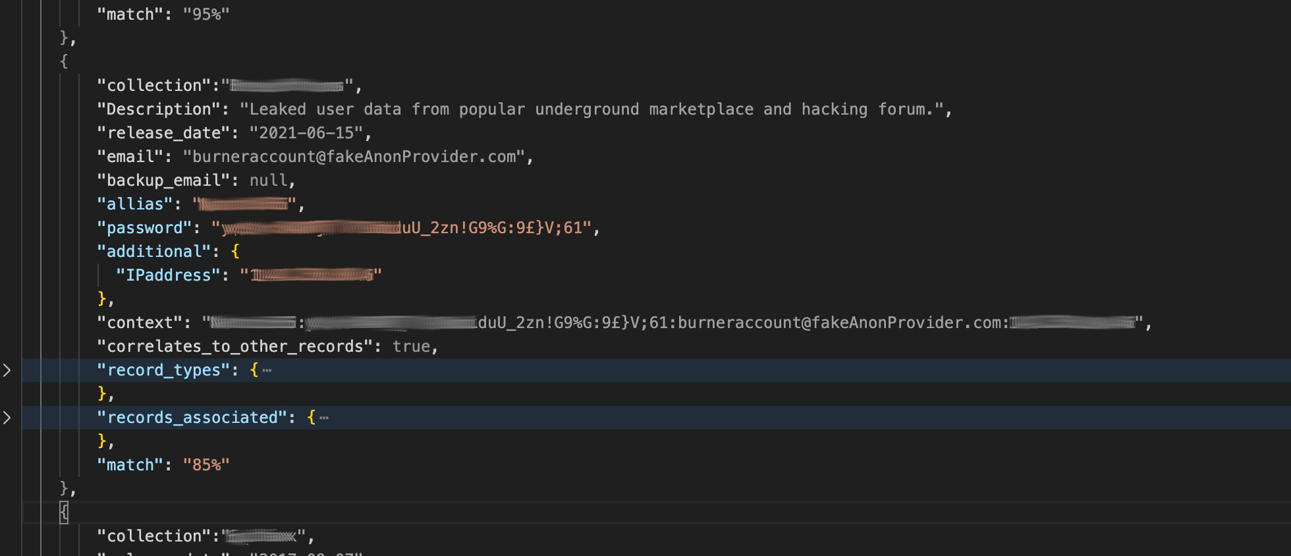
Task: Click the opening curly brace after "additional":
Action: tap(235, 252)
